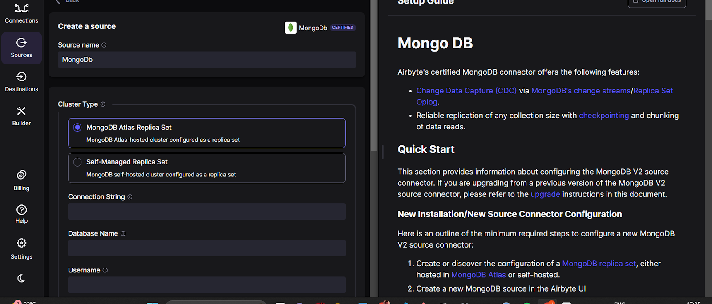This screenshot has height=304, width=712.
Task: Follow the upgrade instructions link
Action: [545, 194]
